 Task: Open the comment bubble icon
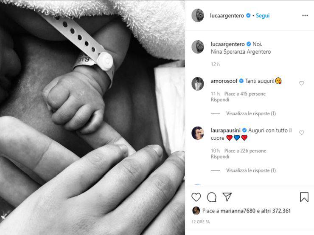click(x=211, y=197)
